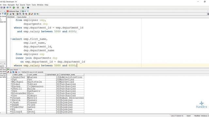Open dropdown next to SQL Worksheet icon
Image resolution: width=209 pixels, height=117 pixels.
[25, 8]
